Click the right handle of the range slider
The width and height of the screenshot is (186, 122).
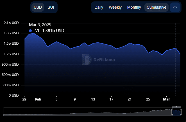181,112
